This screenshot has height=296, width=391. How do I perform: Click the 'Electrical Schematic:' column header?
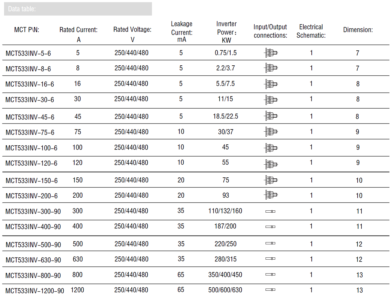[311, 31]
